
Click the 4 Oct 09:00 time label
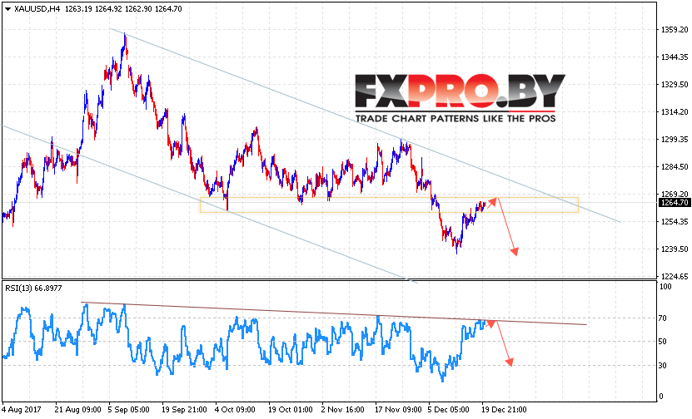[x=236, y=409]
